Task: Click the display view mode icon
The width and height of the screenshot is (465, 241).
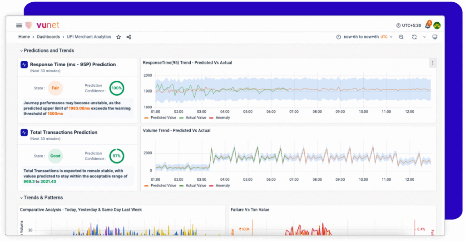Action: (x=435, y=37)
